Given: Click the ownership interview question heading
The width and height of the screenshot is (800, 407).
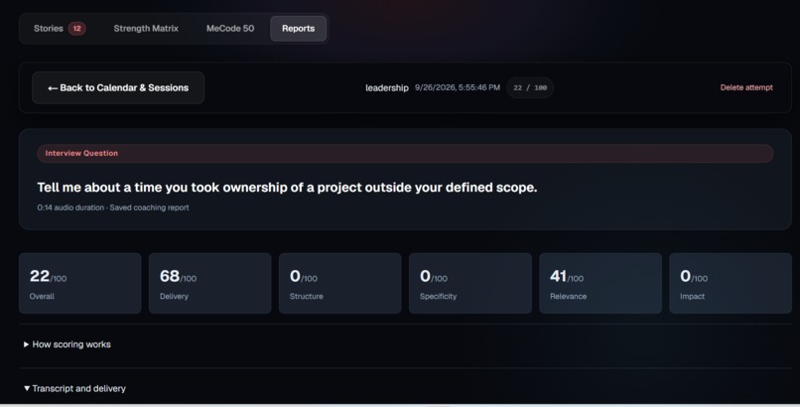Looking at the screenshot, I should tap(287, 188).
